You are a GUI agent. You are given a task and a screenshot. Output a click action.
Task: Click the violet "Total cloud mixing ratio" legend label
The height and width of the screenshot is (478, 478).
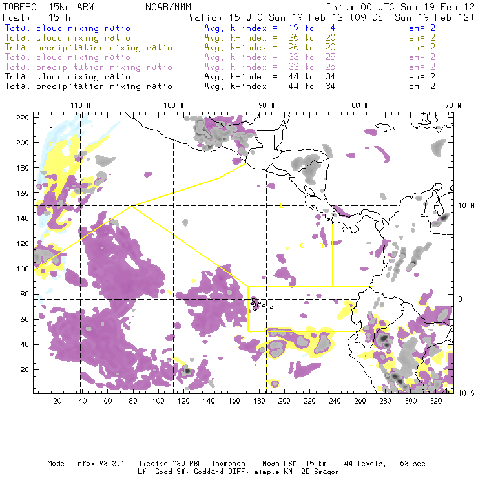[68, 57]
